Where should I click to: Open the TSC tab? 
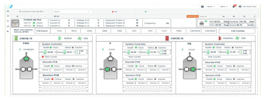pyautogui.click(x=134, y=31)
